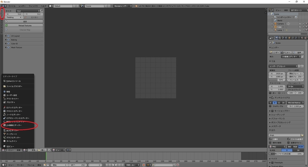Select the Cube object in the outliner
The image size is (308, 167).
coord(279,27)
